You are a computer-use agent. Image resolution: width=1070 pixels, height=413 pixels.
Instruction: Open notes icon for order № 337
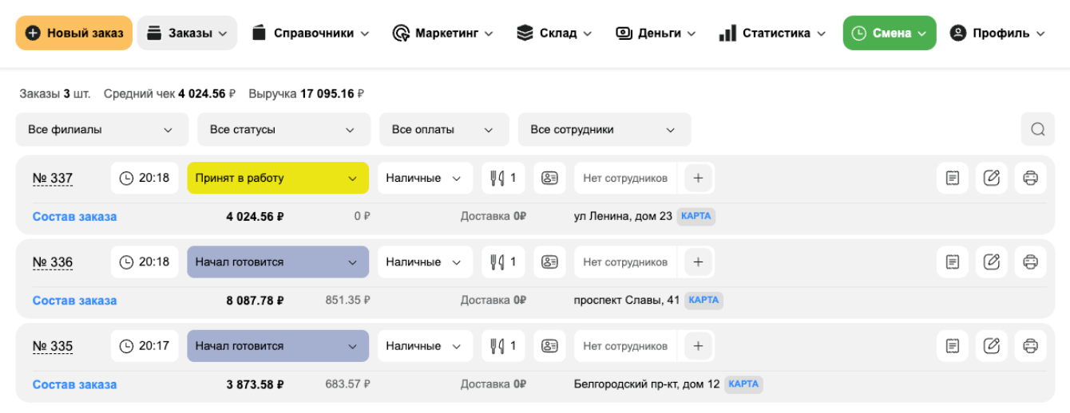pos(953,179)
